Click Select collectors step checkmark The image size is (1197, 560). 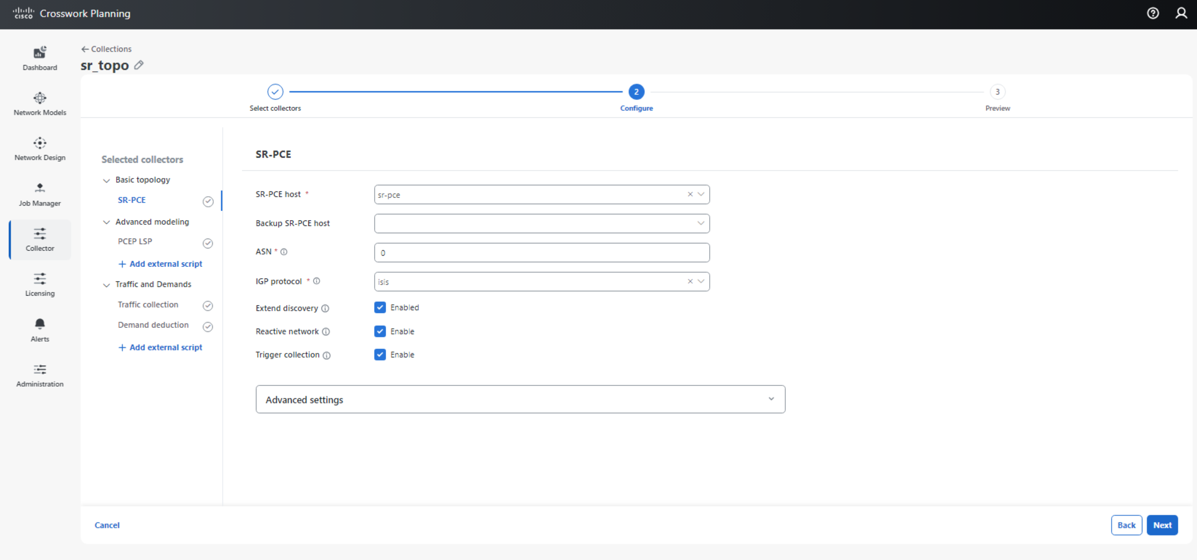point(275,92)
